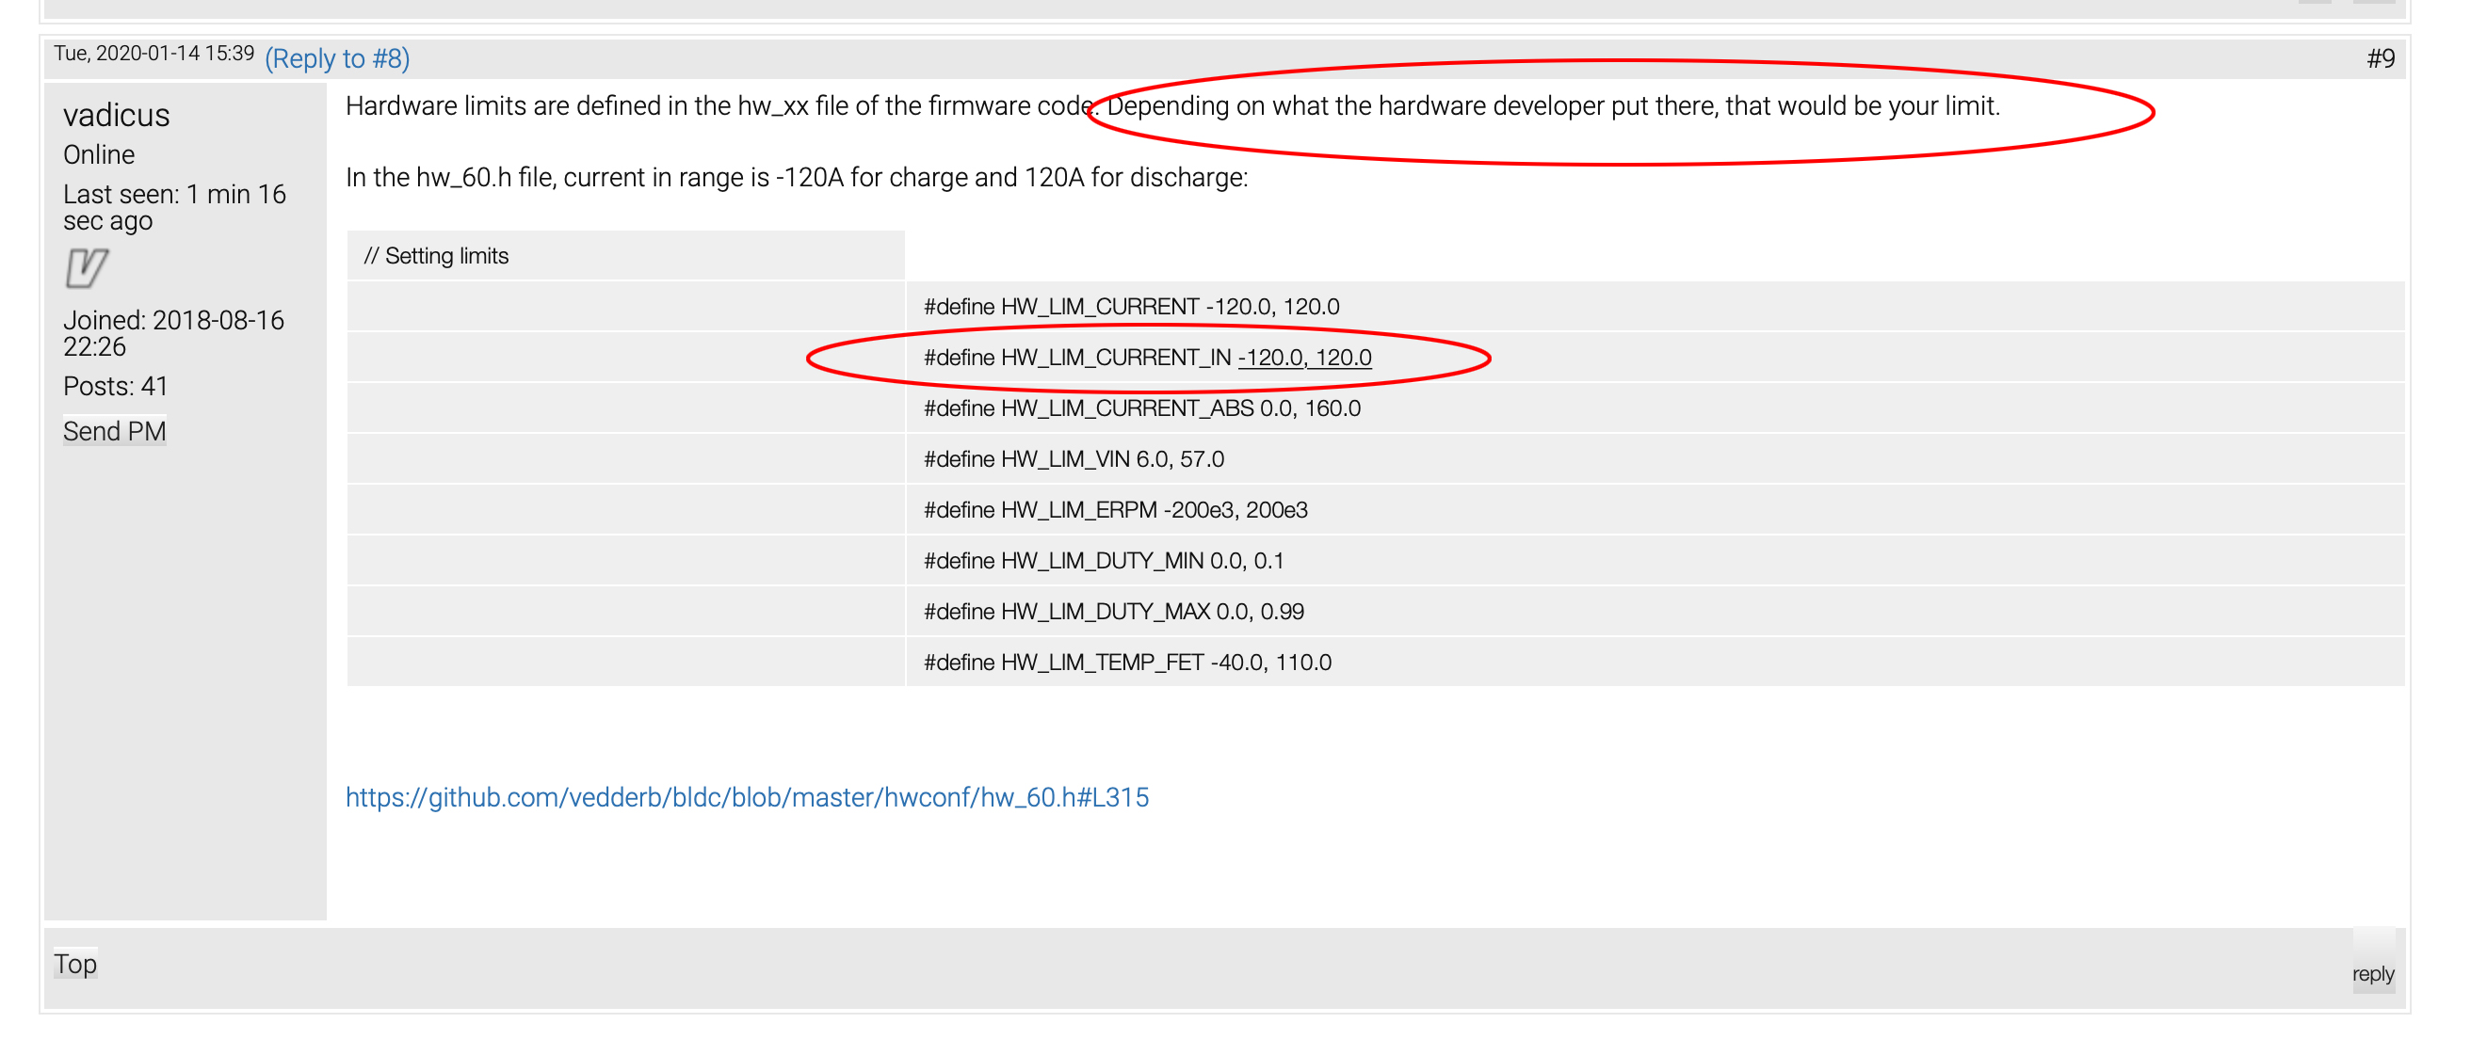
Task: Click the Posts: 41 text
Action: tap(115, 387)
